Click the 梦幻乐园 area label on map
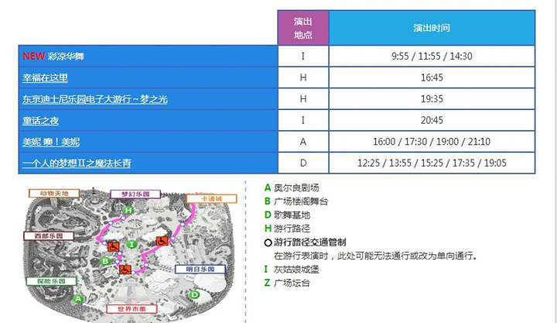 [135, 194]
